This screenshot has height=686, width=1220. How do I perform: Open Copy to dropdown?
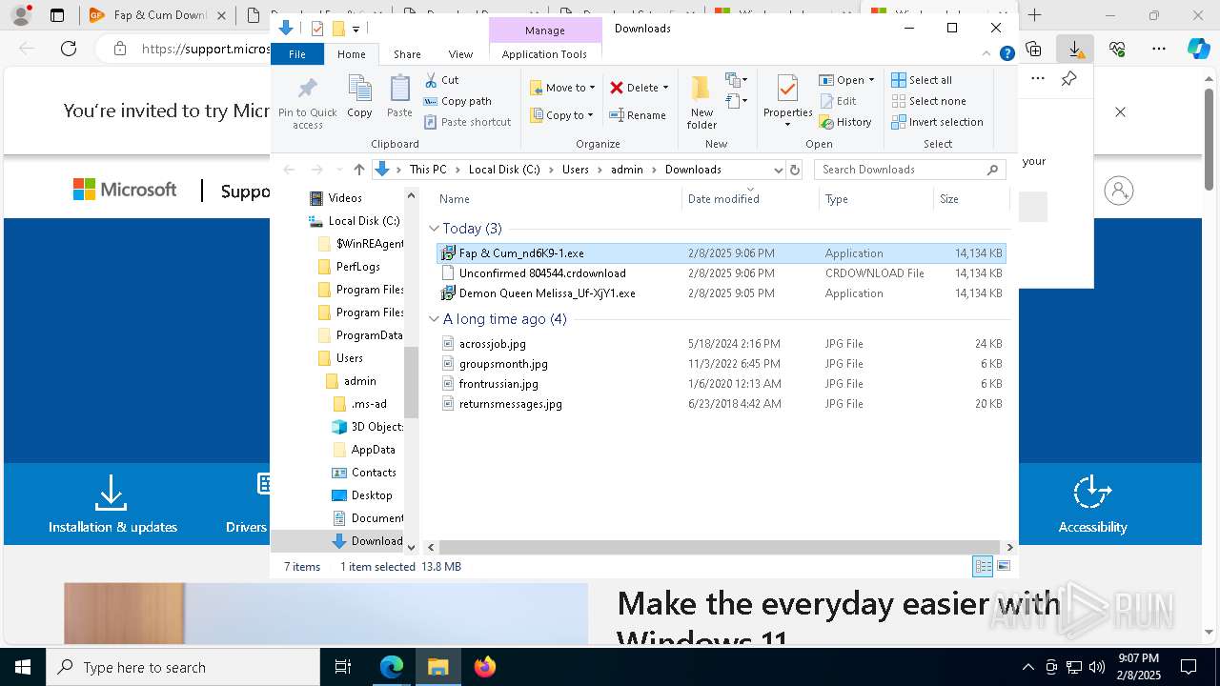coord(562,115)
